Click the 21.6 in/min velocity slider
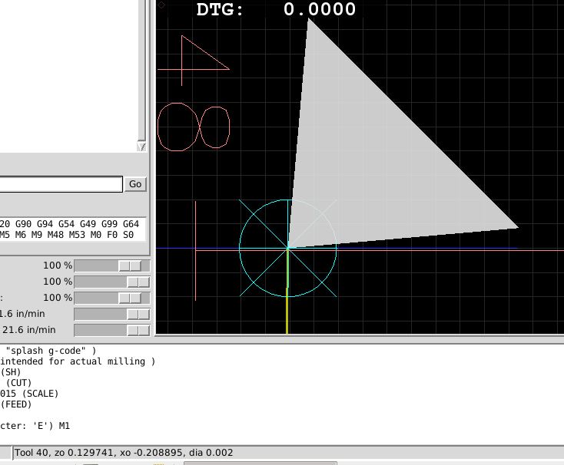This screenshot has height=465, width=564. pos(112,330)
